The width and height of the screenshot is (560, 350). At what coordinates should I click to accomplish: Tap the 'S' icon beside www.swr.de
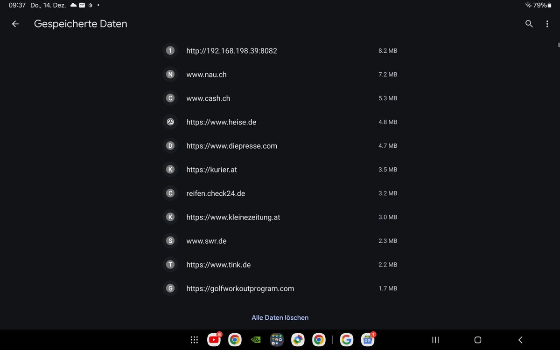pos(170,240)
